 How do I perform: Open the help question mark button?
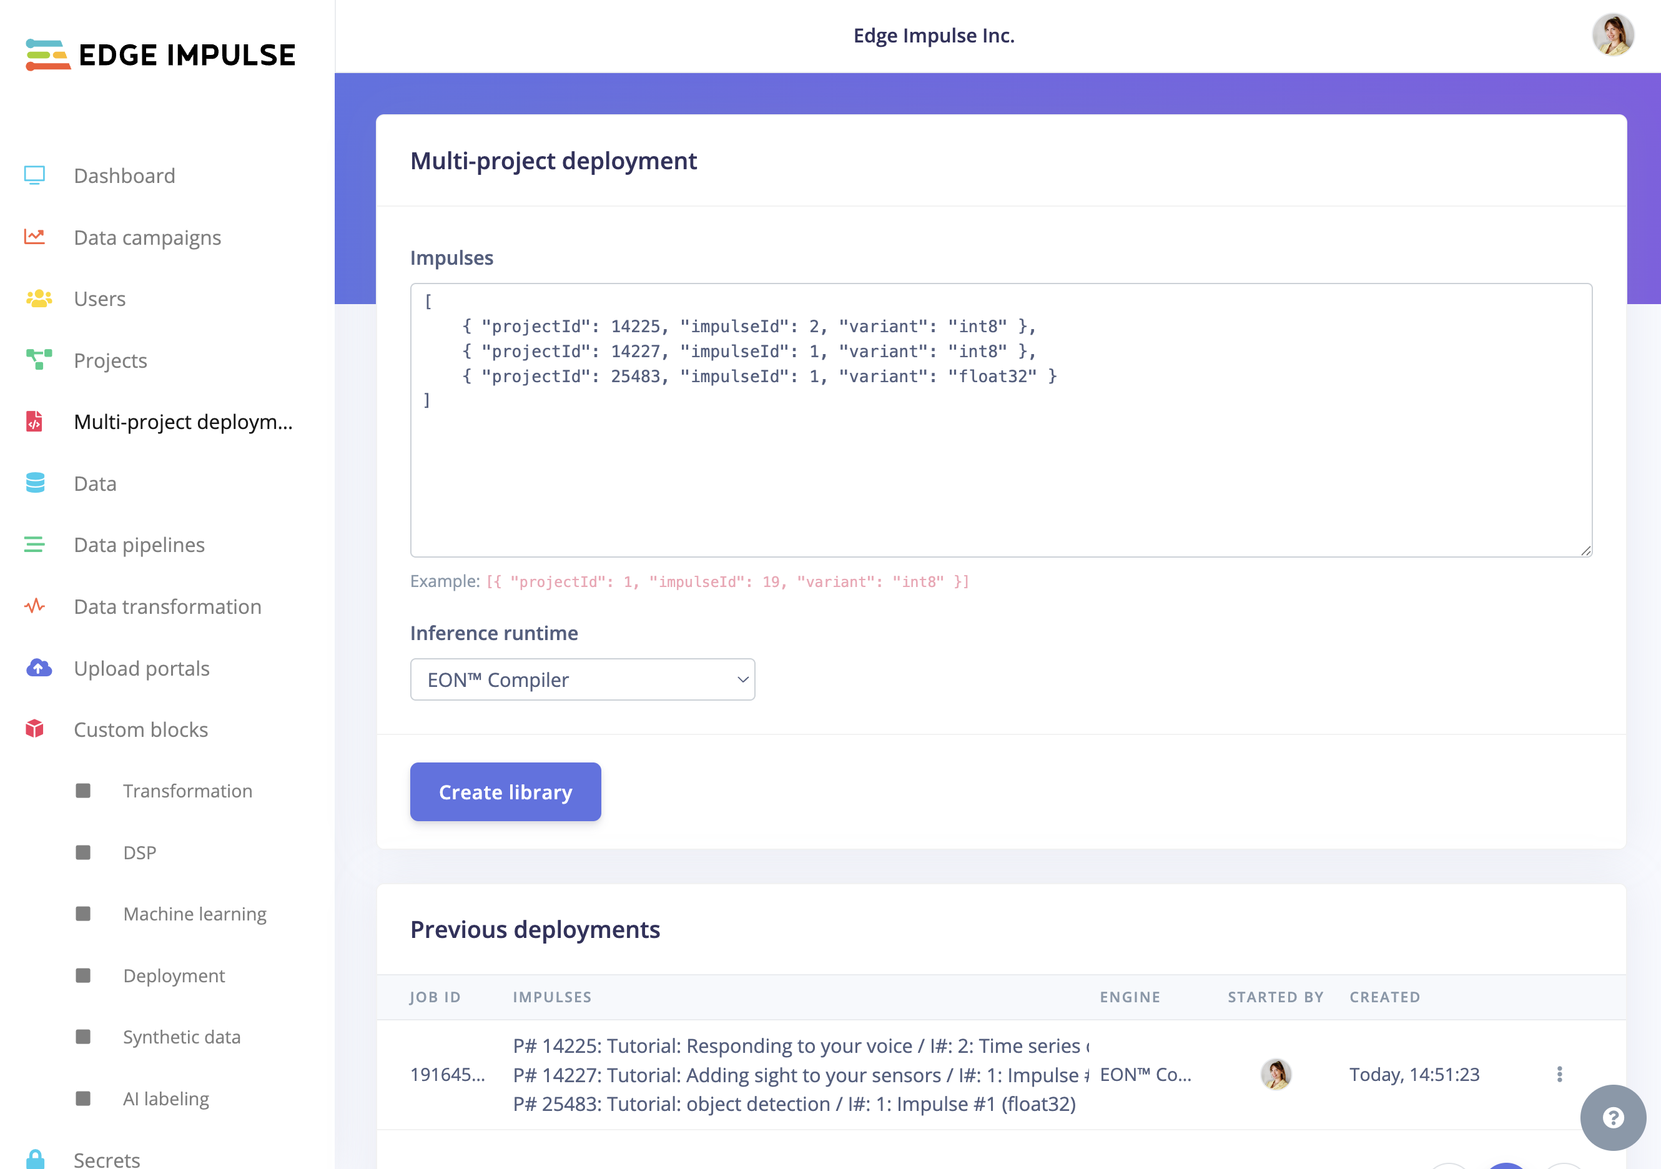[x=1612, y=1118]
